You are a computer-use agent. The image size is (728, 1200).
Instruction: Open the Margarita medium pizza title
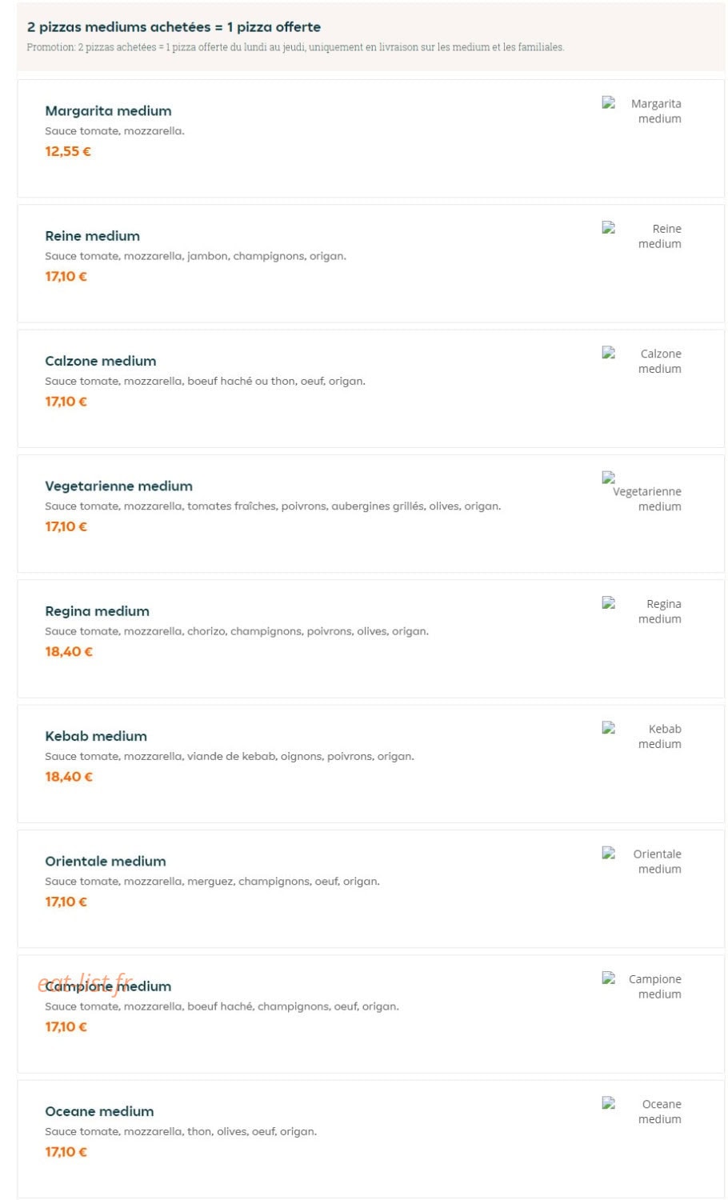tap(108, 111)
